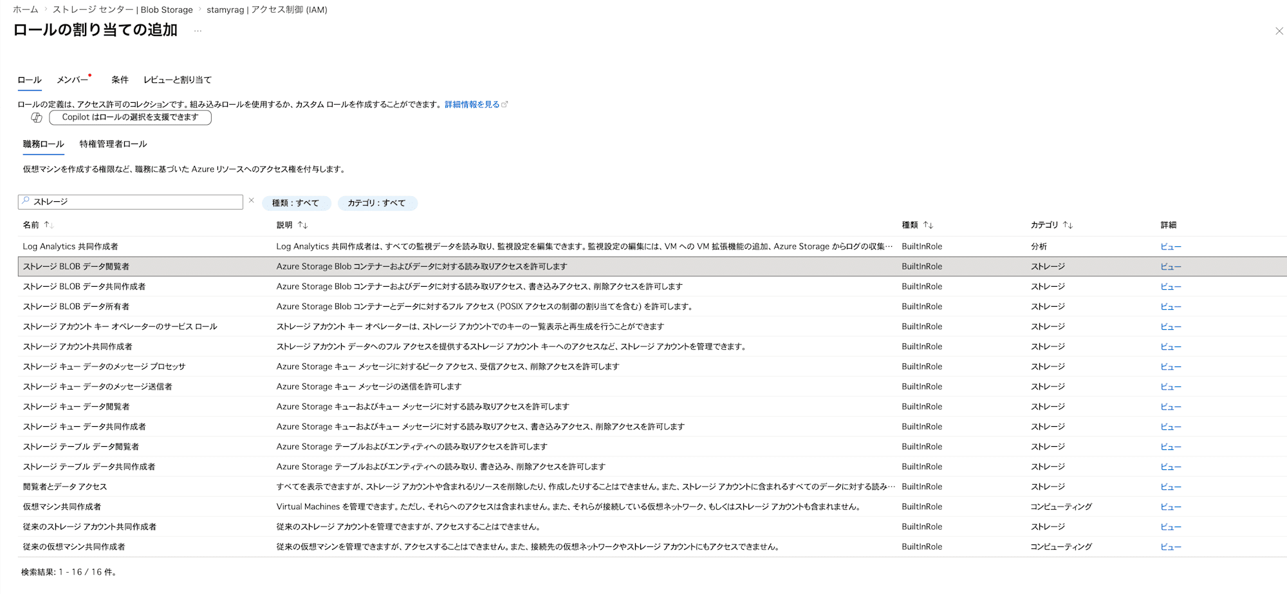View details for 閲覧者とデータ アクセス

1171,487
